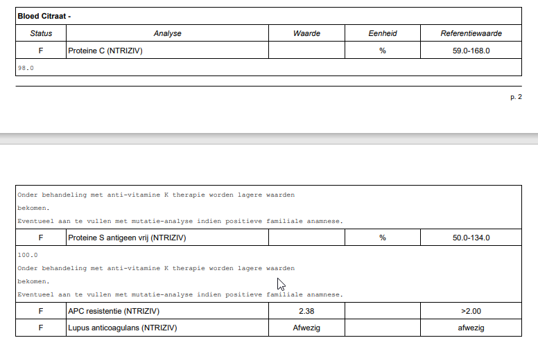The height and width of the screenshot is (347, 538).
Task: Select Proteine S antigeen vrij (NTRIZIV) cell
Action: 126,238
